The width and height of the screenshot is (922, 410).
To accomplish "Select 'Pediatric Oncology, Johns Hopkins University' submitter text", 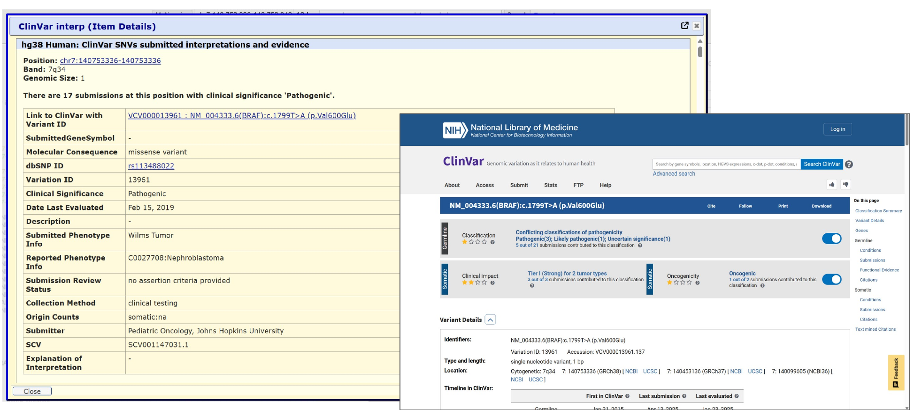I will click(x=206, y=331).
